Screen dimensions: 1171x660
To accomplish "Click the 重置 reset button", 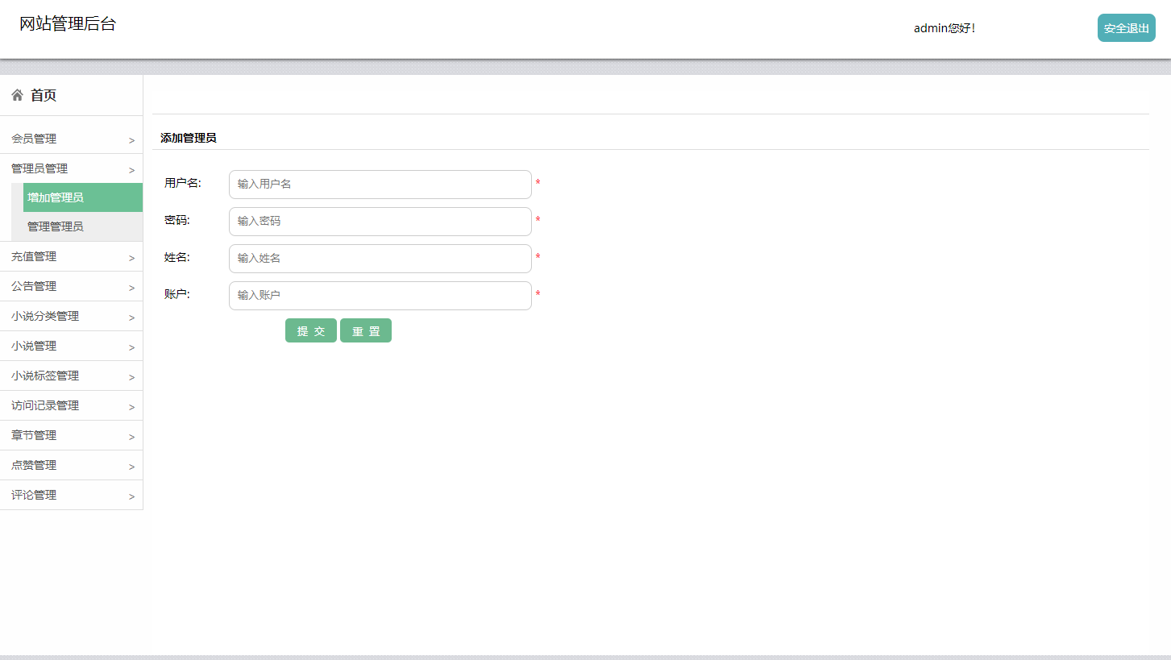I will click(x=366, y=330).
